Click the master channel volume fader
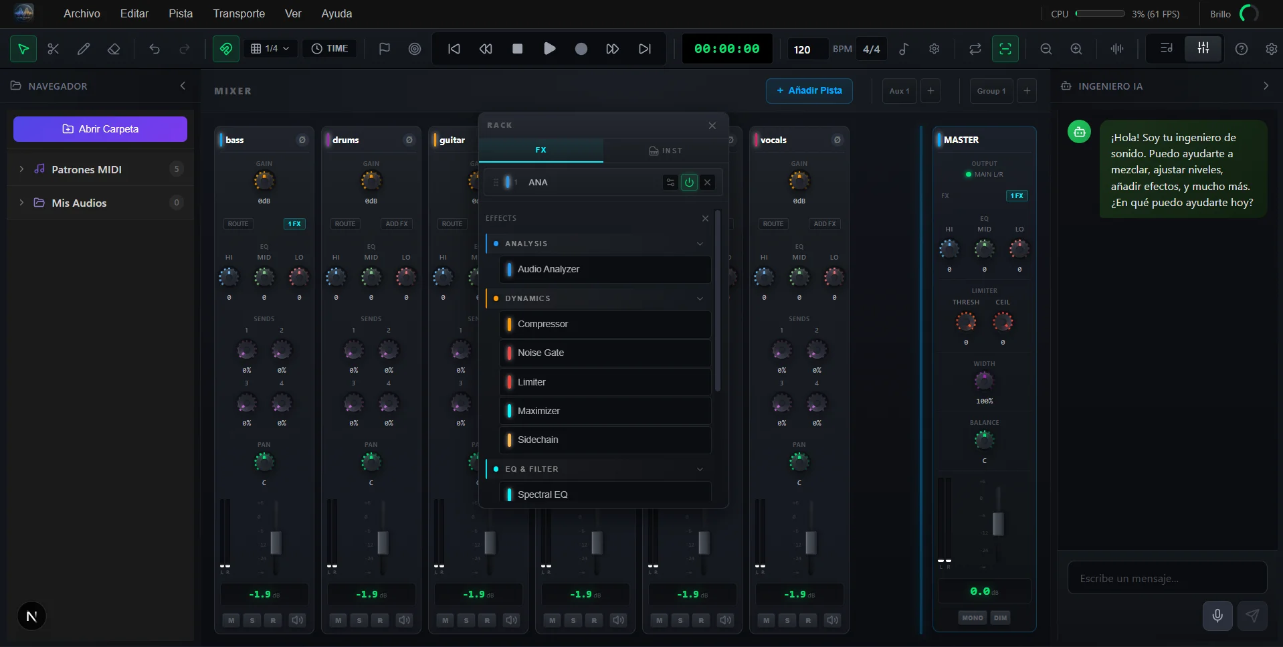1283x647 pixels. (x=997, y=524)
